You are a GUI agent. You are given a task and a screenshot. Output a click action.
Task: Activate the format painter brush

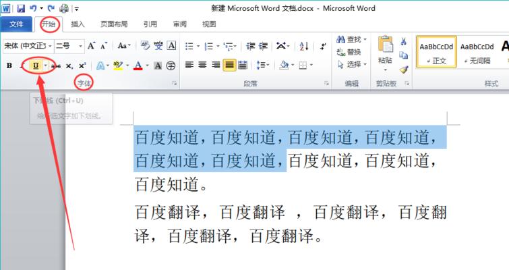(404, 70)
